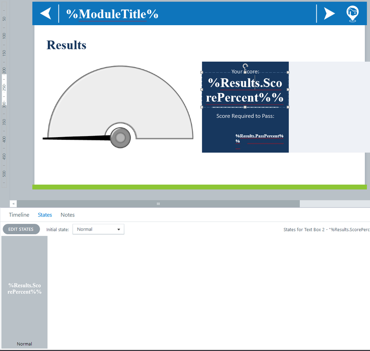Click the horizontal scrollbar left arrow
370x351 pixels.
click(13, 203)
